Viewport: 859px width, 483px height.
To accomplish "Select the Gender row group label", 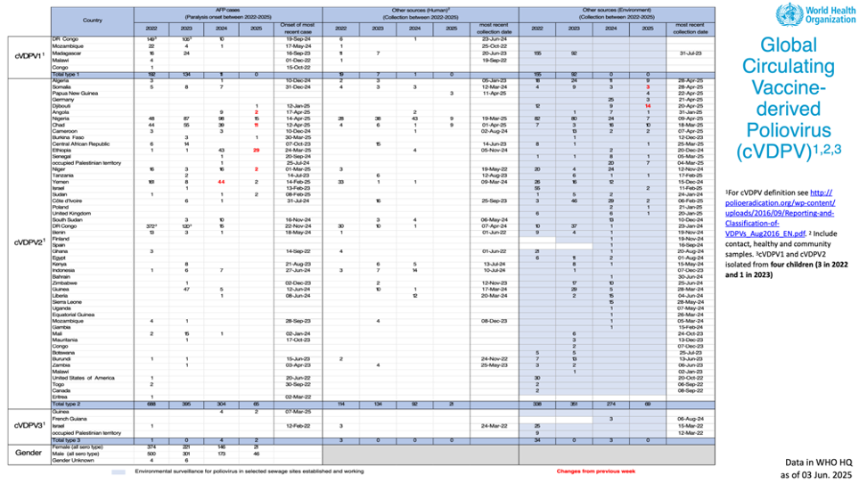I will (x=25, y=453).
